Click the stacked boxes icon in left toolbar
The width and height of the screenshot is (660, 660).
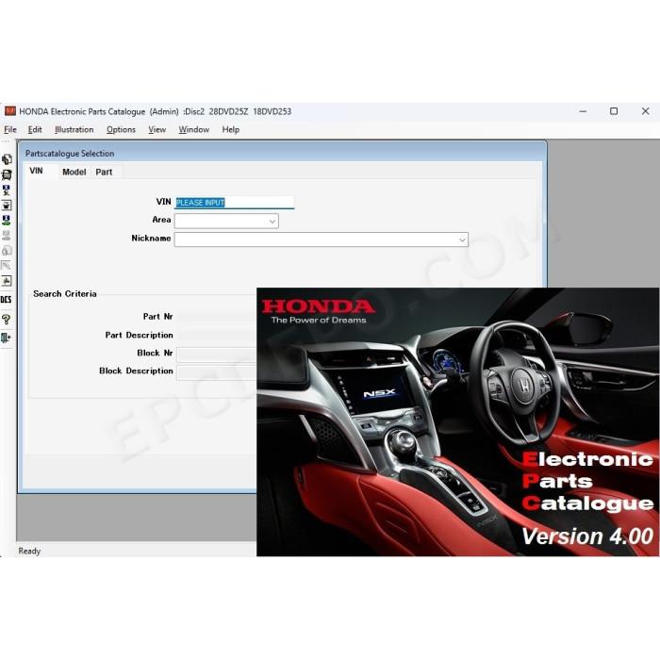[x=7, y=159]
